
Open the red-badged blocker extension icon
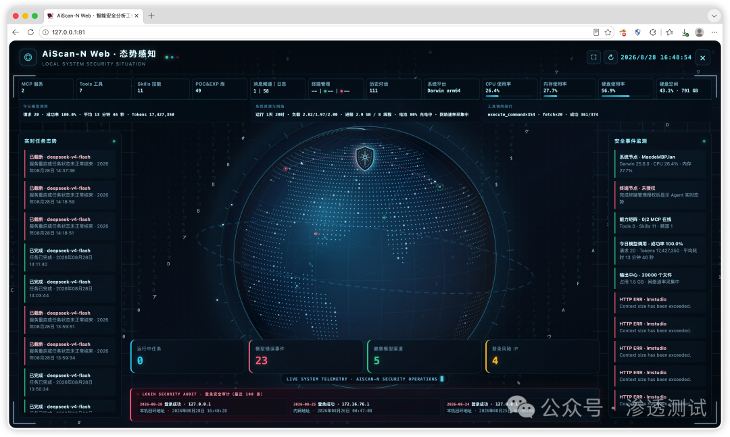[623, 32]
